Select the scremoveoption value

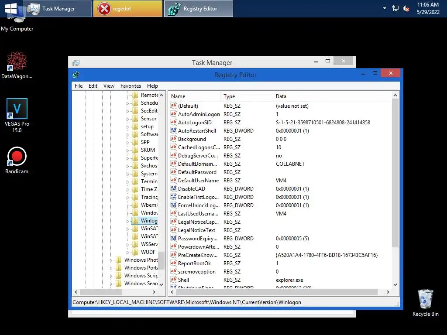click(197, 271)
